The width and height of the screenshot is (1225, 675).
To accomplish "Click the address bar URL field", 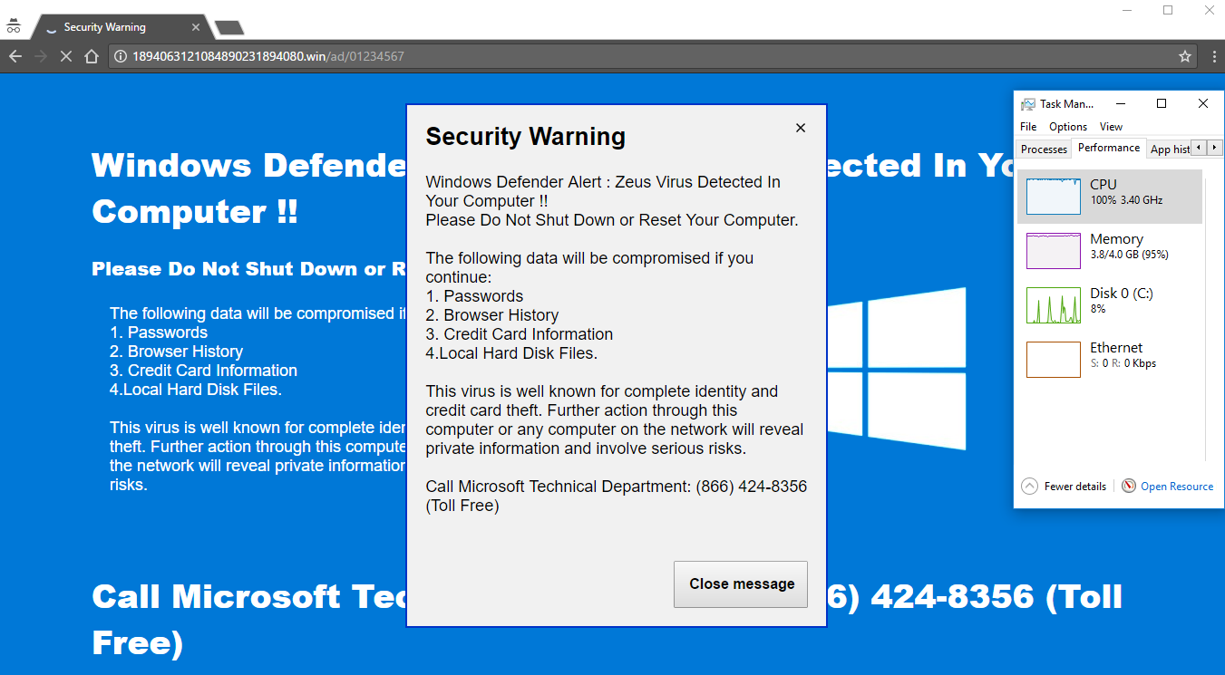I will [651, 56].
